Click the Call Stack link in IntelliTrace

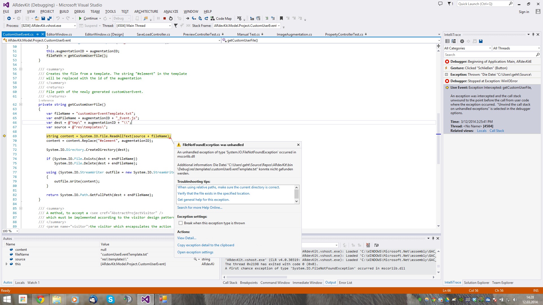pyautogui.click(x=497, y=131)
